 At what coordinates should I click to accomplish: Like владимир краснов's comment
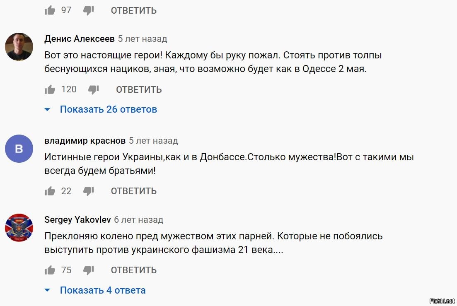(50, 191)
